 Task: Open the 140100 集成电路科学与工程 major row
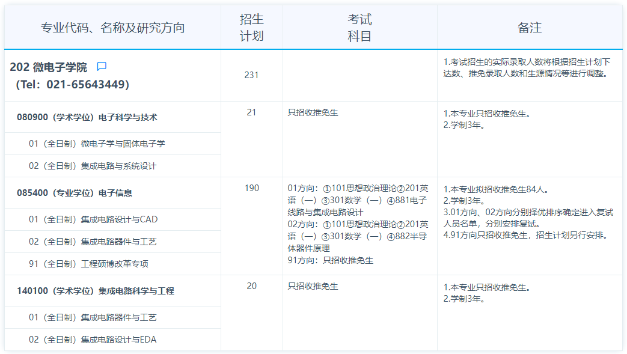(x=96, y=291)
